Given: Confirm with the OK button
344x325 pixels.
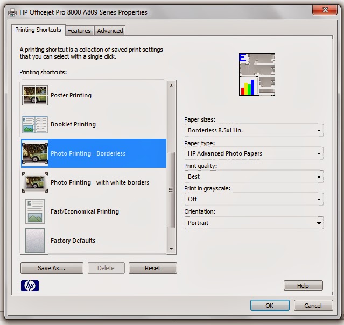Looking at the screenshot, I should click(270, 306).
